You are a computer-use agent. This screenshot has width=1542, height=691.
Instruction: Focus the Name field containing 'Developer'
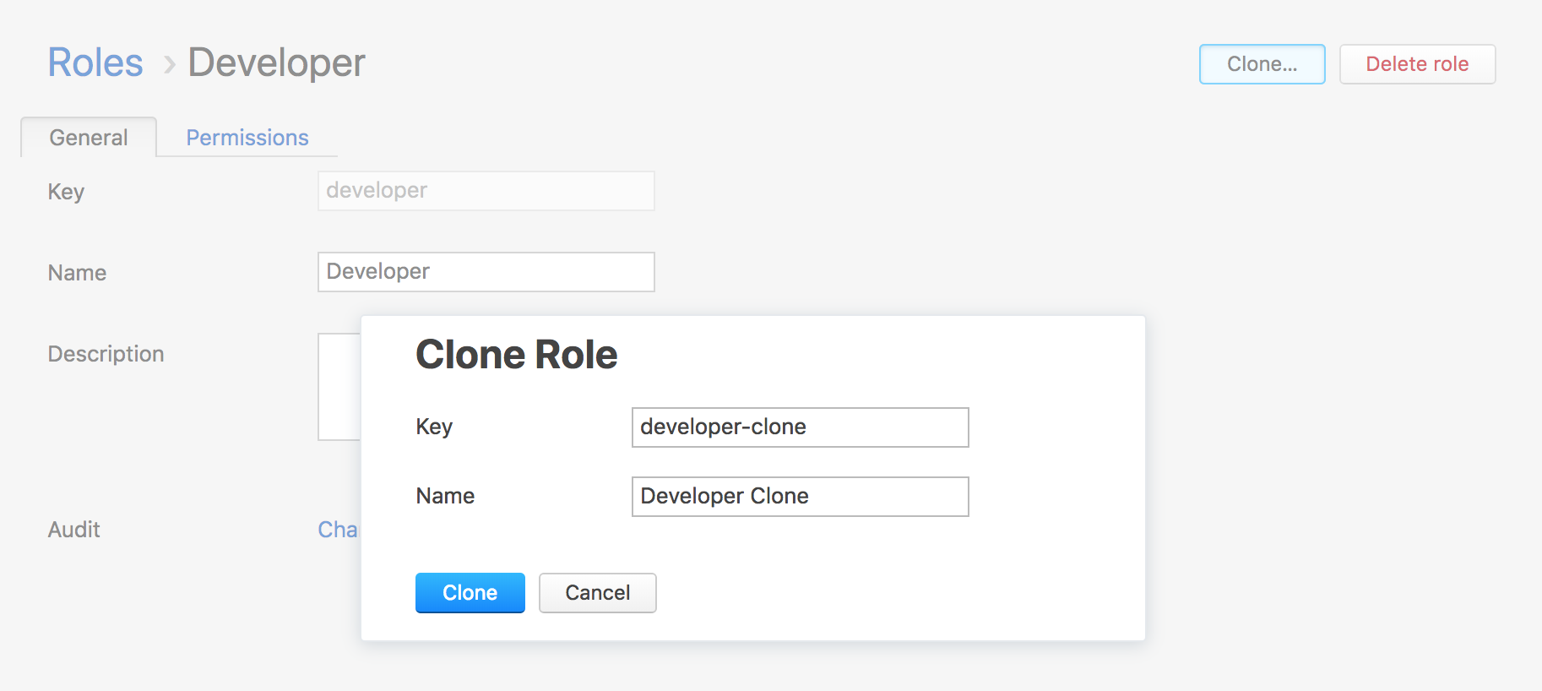click(486, 272)
